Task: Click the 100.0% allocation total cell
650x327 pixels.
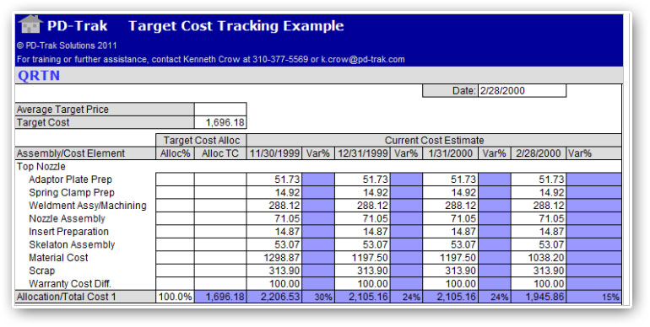Action: 176,297
